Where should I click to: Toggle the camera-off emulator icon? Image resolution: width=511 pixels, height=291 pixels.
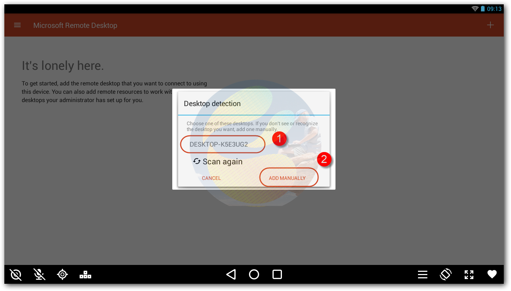coord(16,275)
